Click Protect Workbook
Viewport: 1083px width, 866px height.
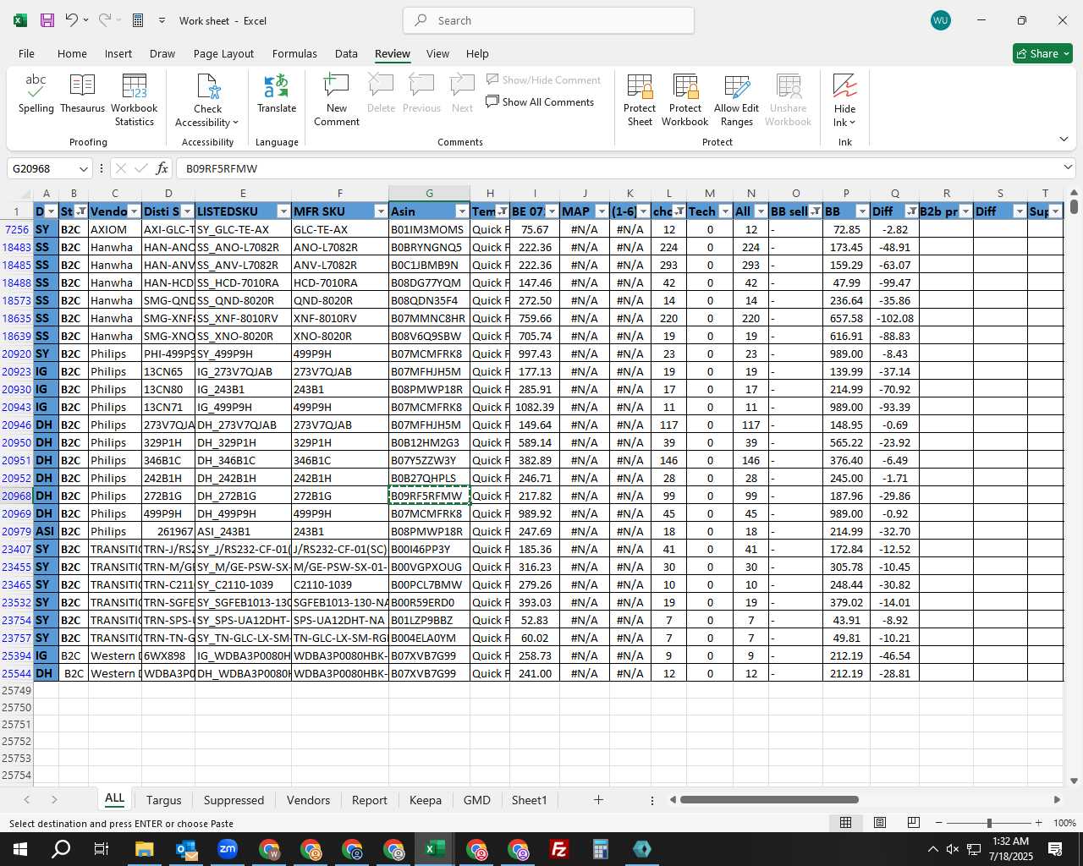[685, 100]
